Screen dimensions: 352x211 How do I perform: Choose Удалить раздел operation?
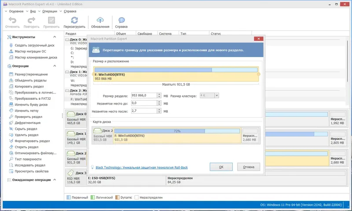point(26,135)
